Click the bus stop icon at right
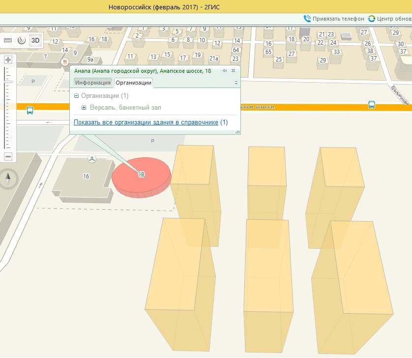This screenshot has width=412, height=358. point(372,105)
